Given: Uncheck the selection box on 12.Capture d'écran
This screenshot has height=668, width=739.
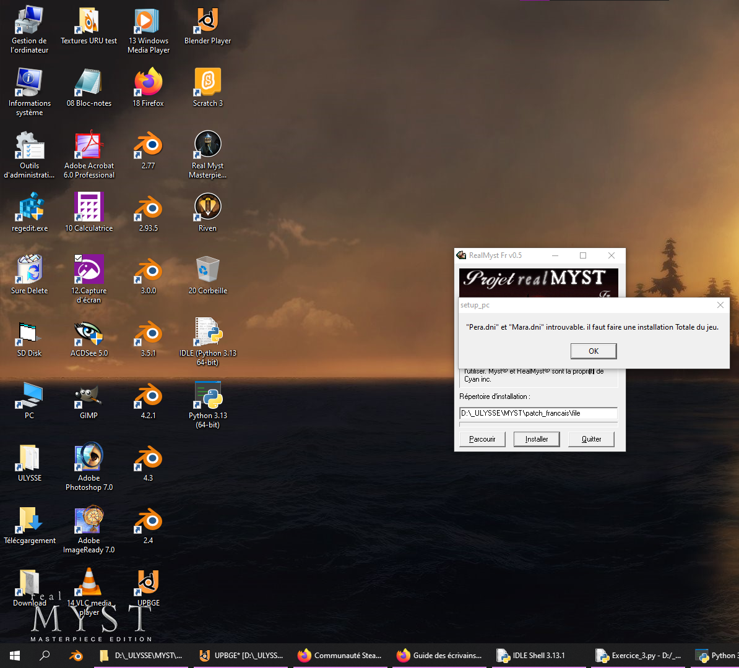Looking at the screenshot, I should click(78, 258).
